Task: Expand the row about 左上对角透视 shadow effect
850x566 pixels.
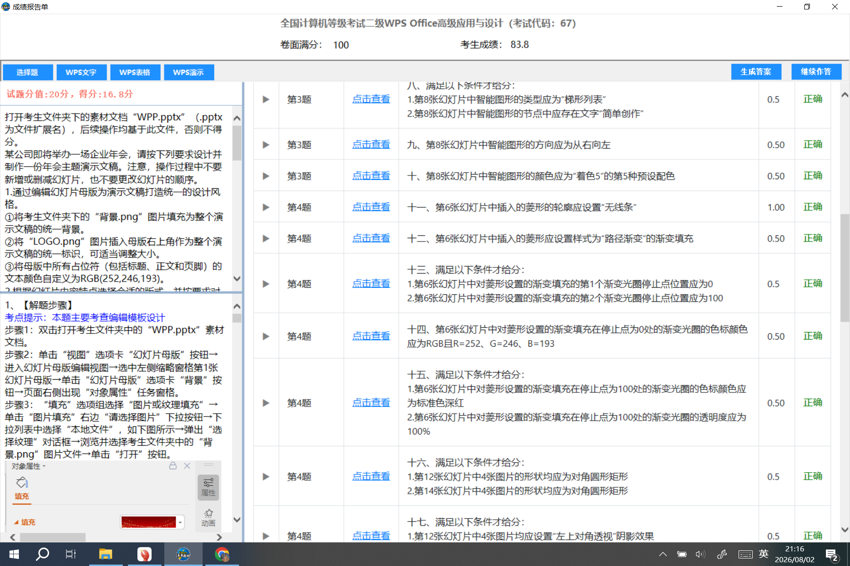Action: coord(266,536)
